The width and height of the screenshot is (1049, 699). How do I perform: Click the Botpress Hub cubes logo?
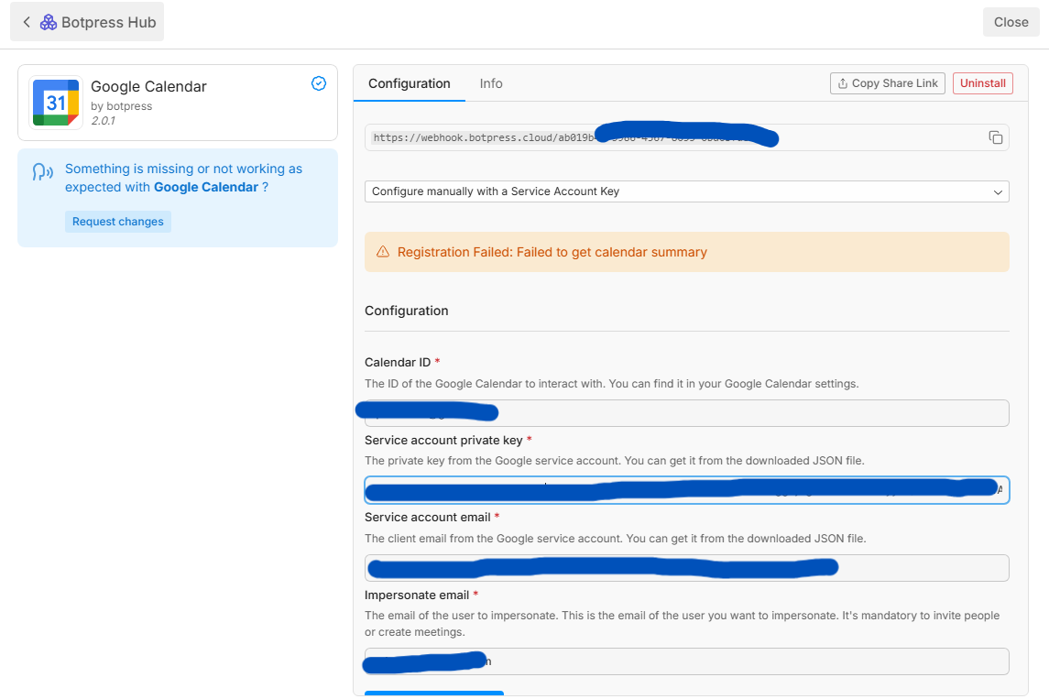[49, 22]
